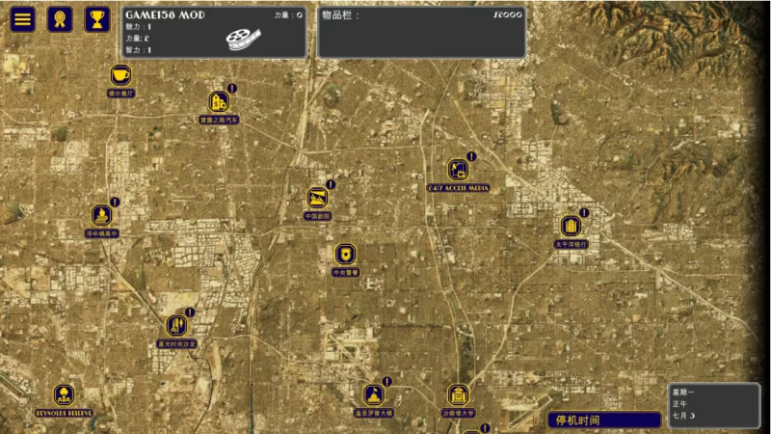Click the money amount in inventory panel
The height and width of the screenshot is (434, 771).
(507, 14)
